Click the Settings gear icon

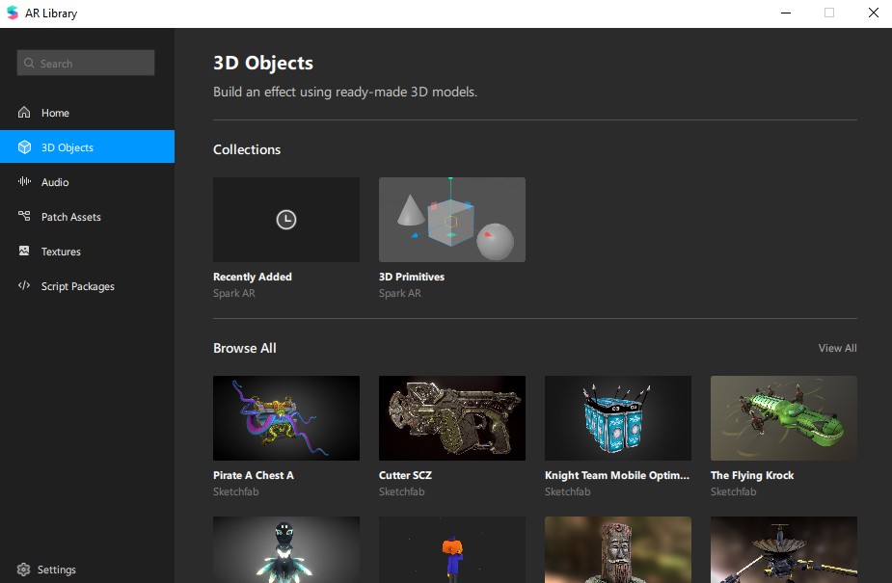coord(24,570)
